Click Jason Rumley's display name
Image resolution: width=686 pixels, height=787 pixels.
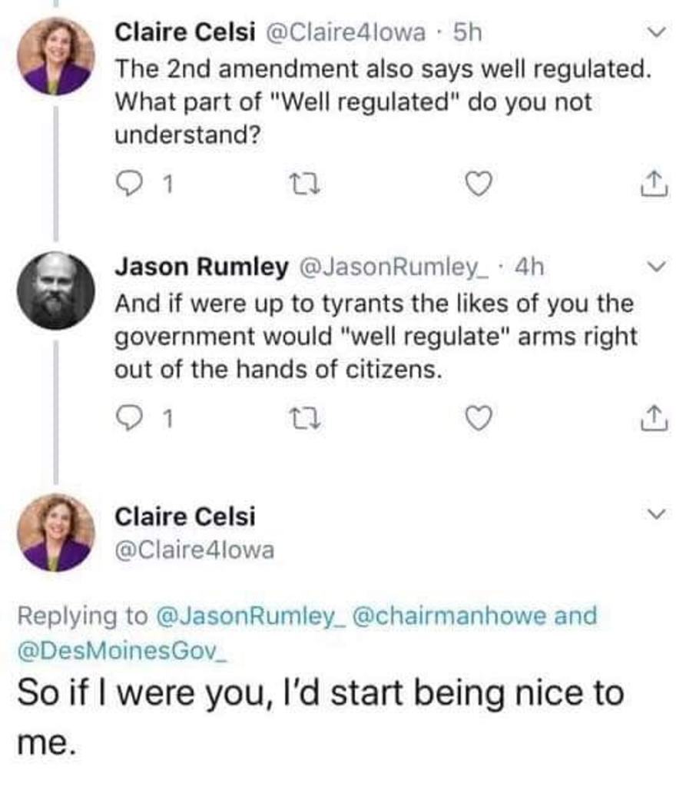pos(201,267)
